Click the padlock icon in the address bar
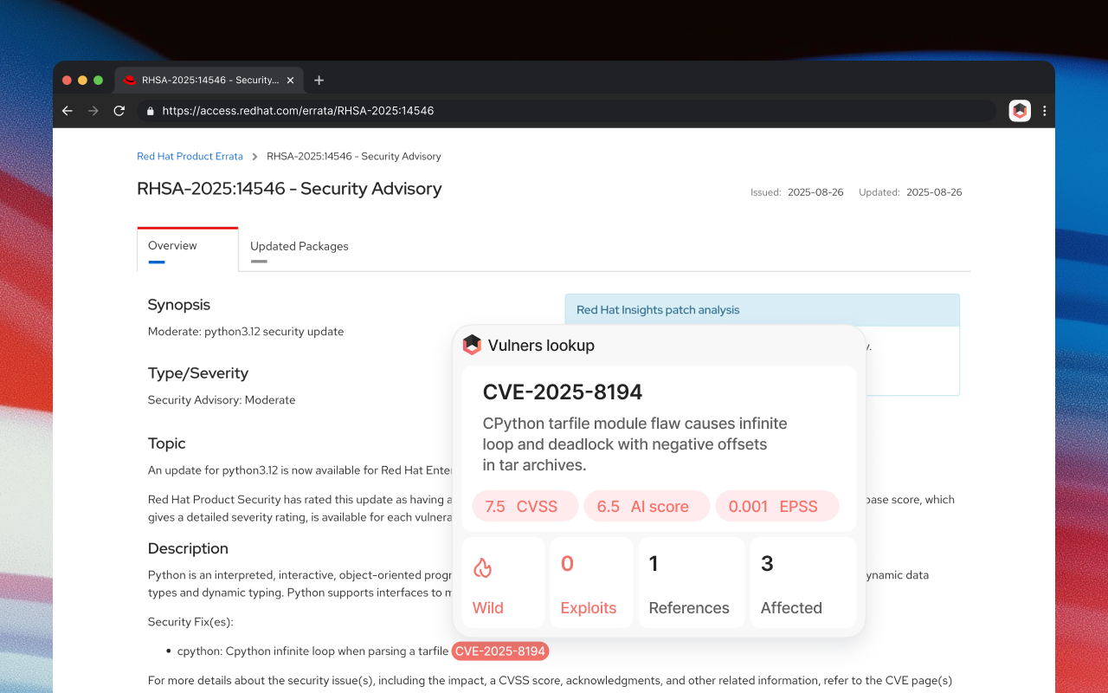Viewport: 1108px width, 693px height. pos(150,111)
